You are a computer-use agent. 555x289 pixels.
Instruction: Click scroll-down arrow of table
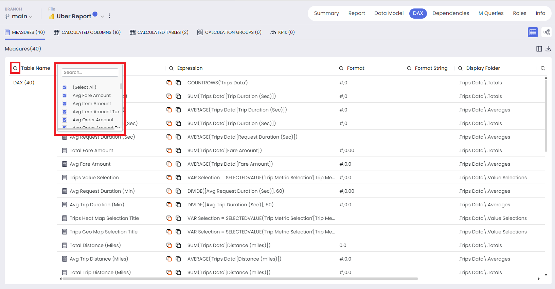tap(546, 275)
